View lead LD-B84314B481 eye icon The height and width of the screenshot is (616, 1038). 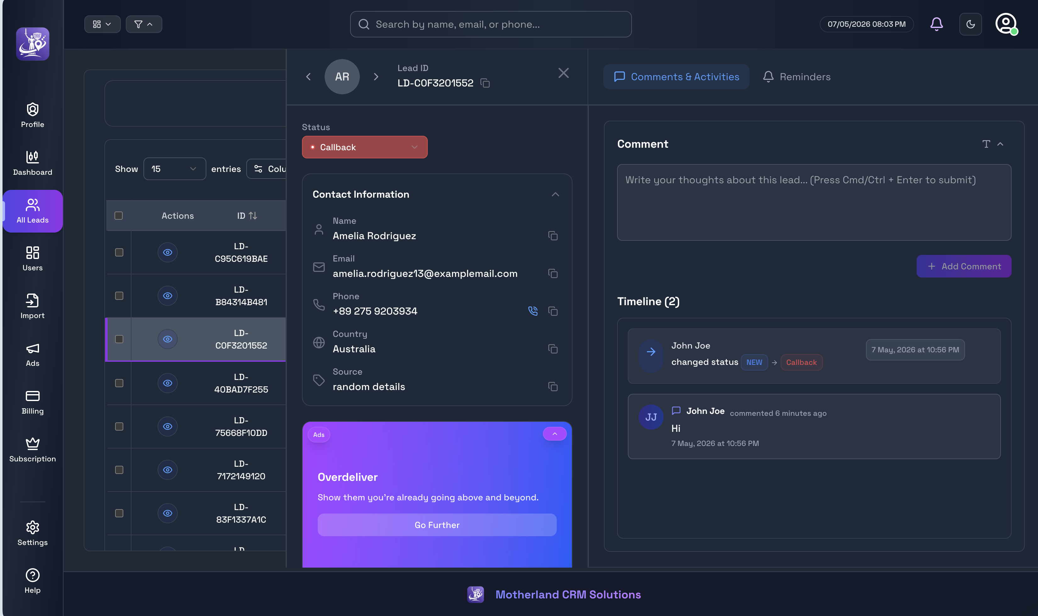pos(167,295)
